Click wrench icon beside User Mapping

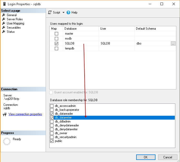tap(4, 23)
